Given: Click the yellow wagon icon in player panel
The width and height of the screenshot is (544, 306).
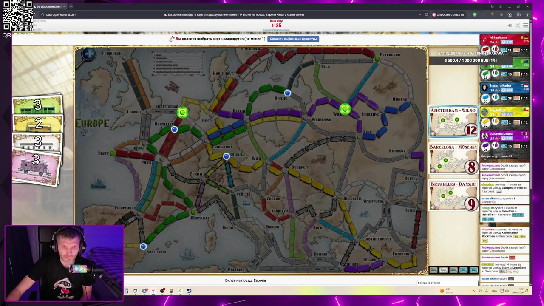Looking at the screenshot, I should click(x=485, y=122).
